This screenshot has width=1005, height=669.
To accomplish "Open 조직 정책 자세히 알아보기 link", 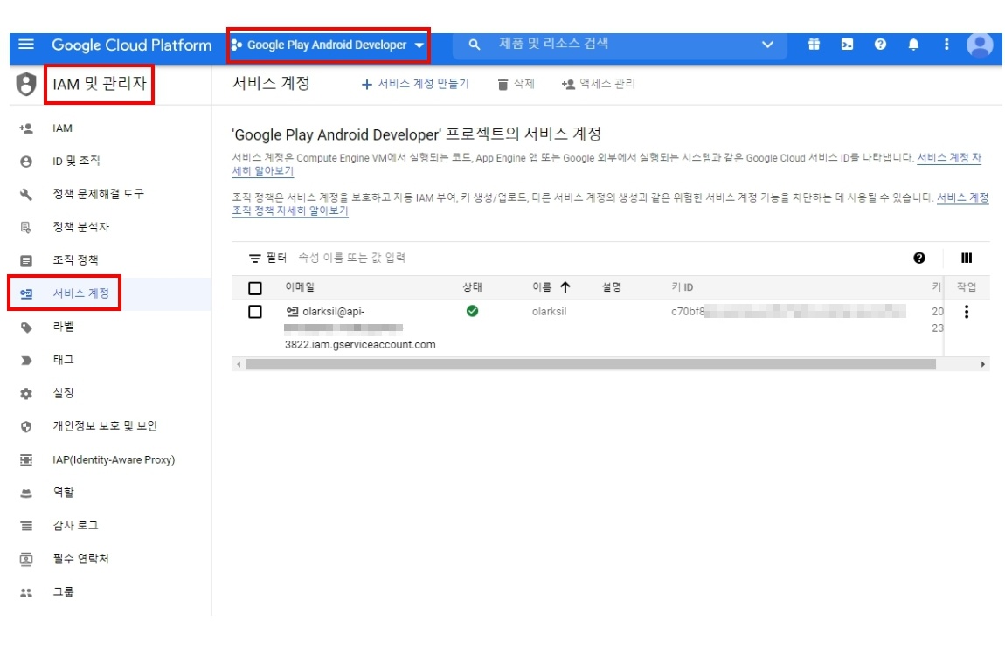I will 290,211.
